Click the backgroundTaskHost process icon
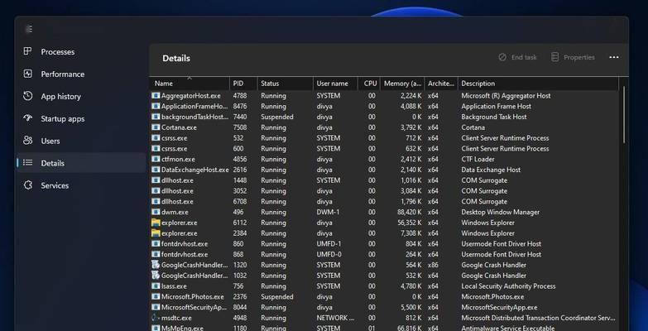This screenshot has height=331, width=648. click(156, 117)
